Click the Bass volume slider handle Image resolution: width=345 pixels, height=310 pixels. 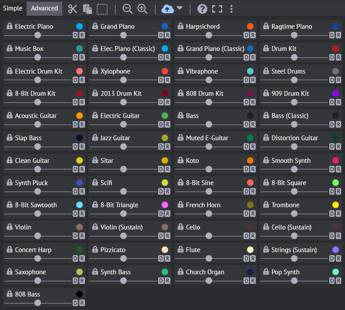209,125
